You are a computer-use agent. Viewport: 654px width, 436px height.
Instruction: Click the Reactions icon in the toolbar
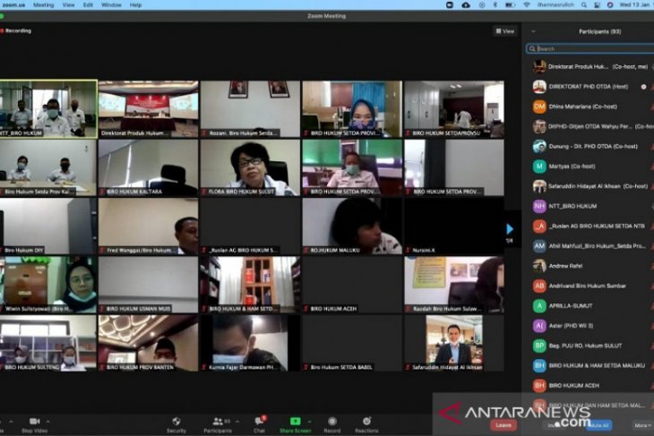[x=366, y=422]
